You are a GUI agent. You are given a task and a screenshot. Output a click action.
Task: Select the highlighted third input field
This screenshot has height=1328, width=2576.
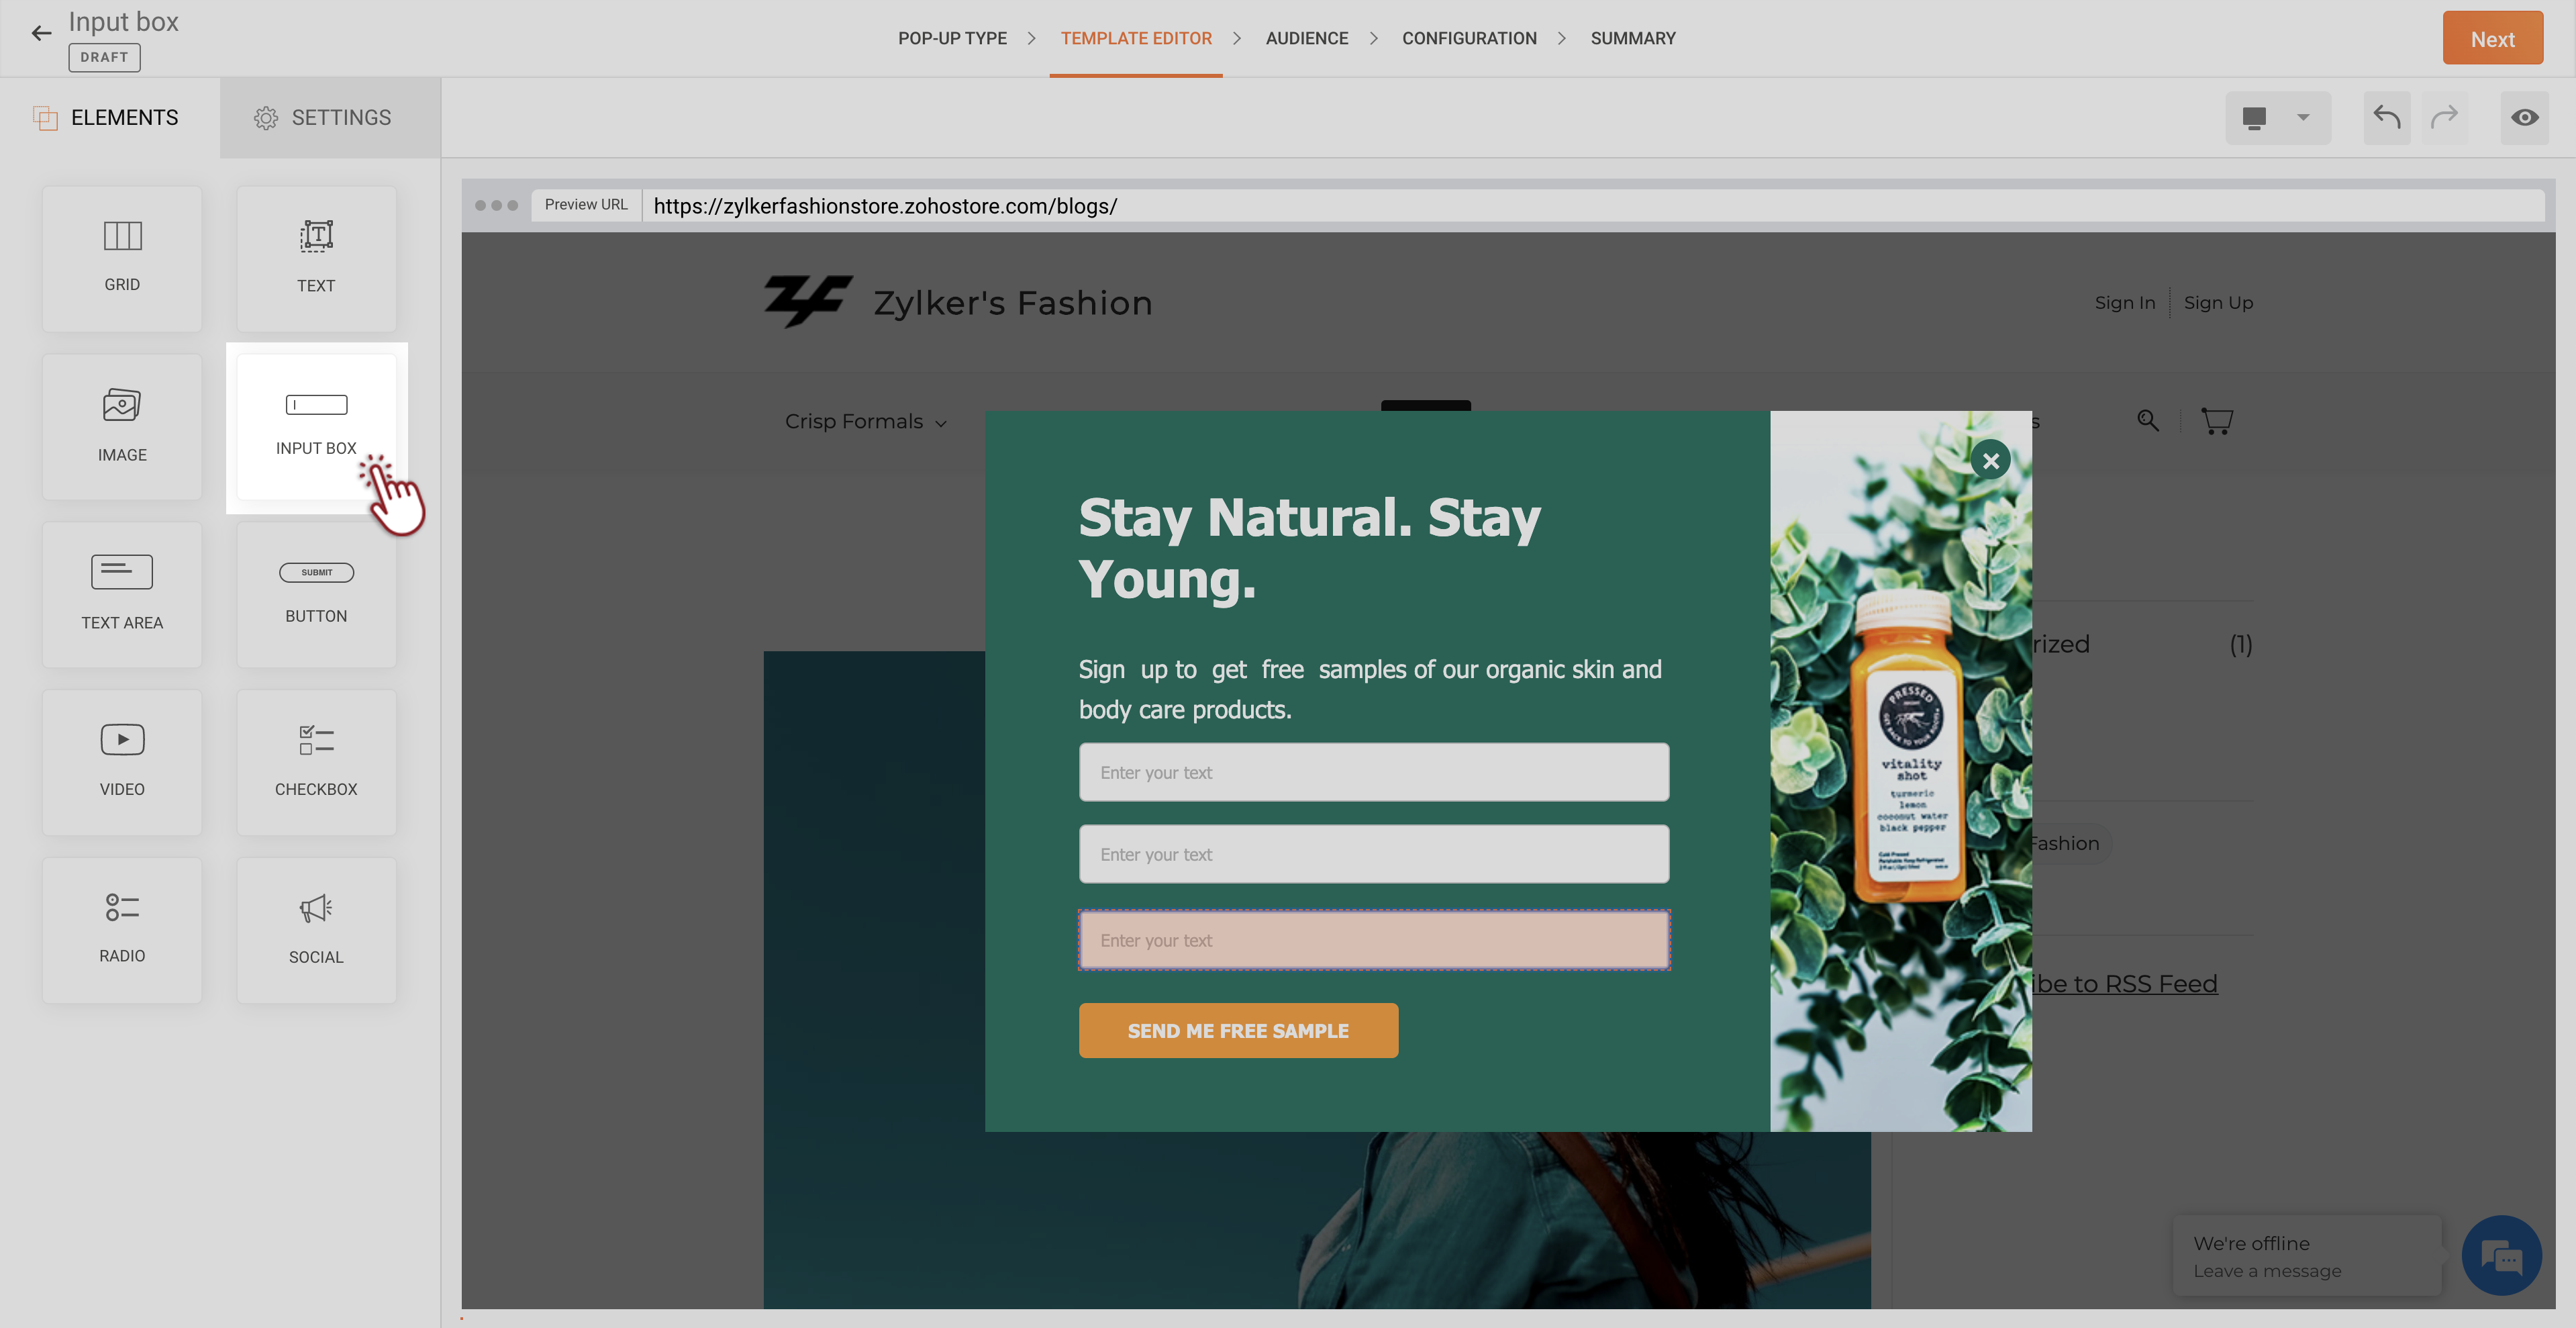pyautogui.click(x=1374, y=940)
